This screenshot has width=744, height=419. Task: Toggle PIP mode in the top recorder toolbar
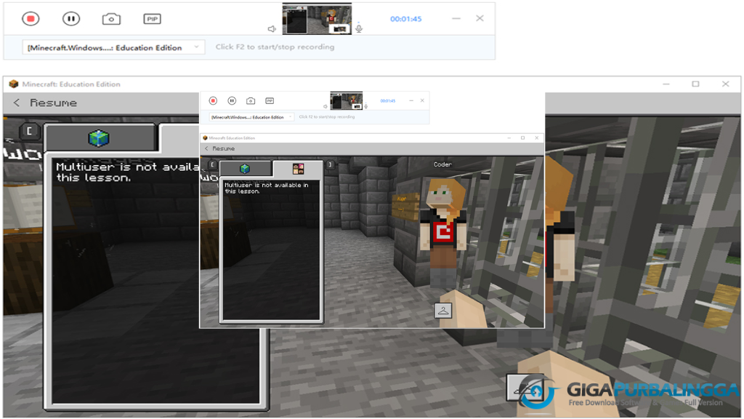coord(153,19)
